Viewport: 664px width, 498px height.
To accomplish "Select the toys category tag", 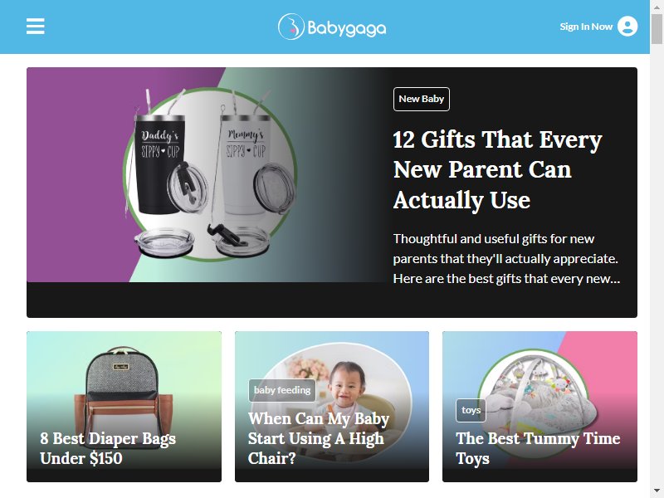I will click(471, 410).
